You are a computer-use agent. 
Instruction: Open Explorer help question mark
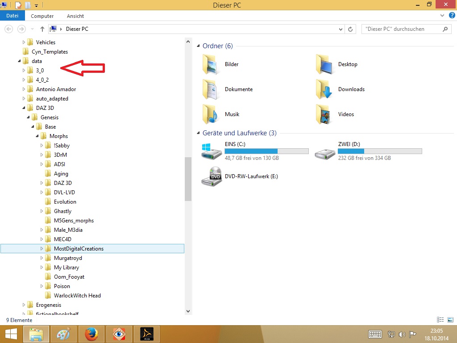point(452,16)
